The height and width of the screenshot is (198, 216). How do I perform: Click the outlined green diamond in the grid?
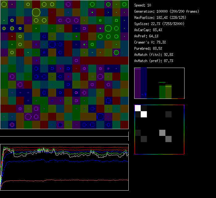[92, 44]
